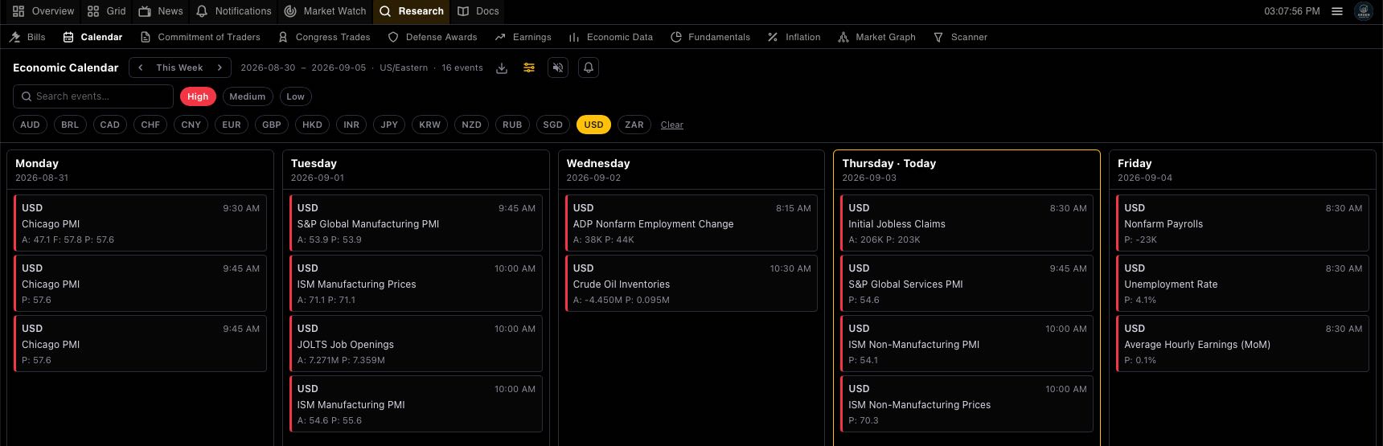Toggle the Low impact filter
The image size is (1383, 446).
296,96
